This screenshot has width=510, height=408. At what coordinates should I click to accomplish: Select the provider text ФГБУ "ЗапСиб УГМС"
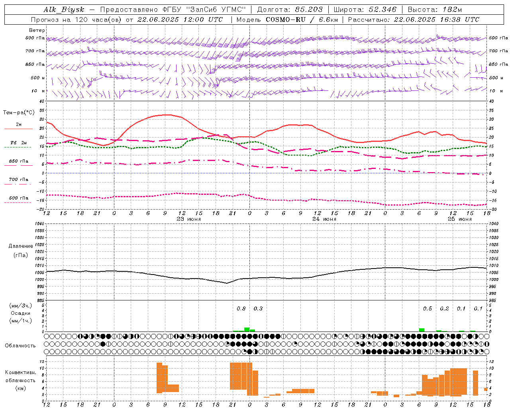coord(204,10)
